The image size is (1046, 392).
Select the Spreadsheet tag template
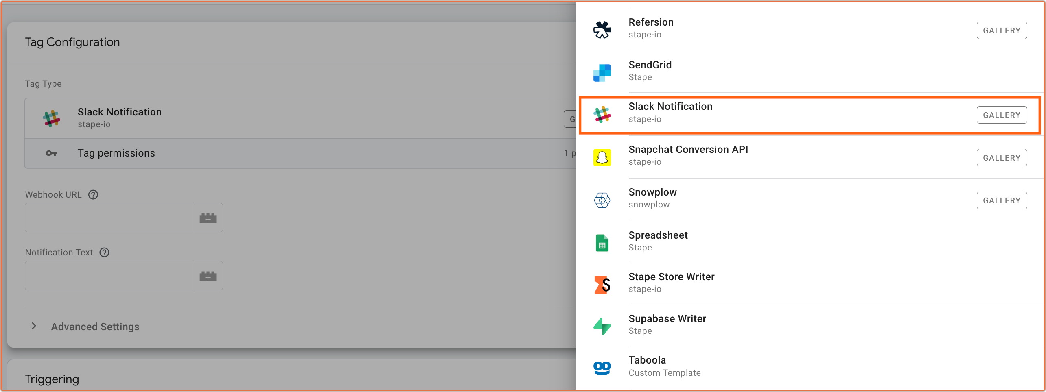pyautogui.click(x=810, y=242)
